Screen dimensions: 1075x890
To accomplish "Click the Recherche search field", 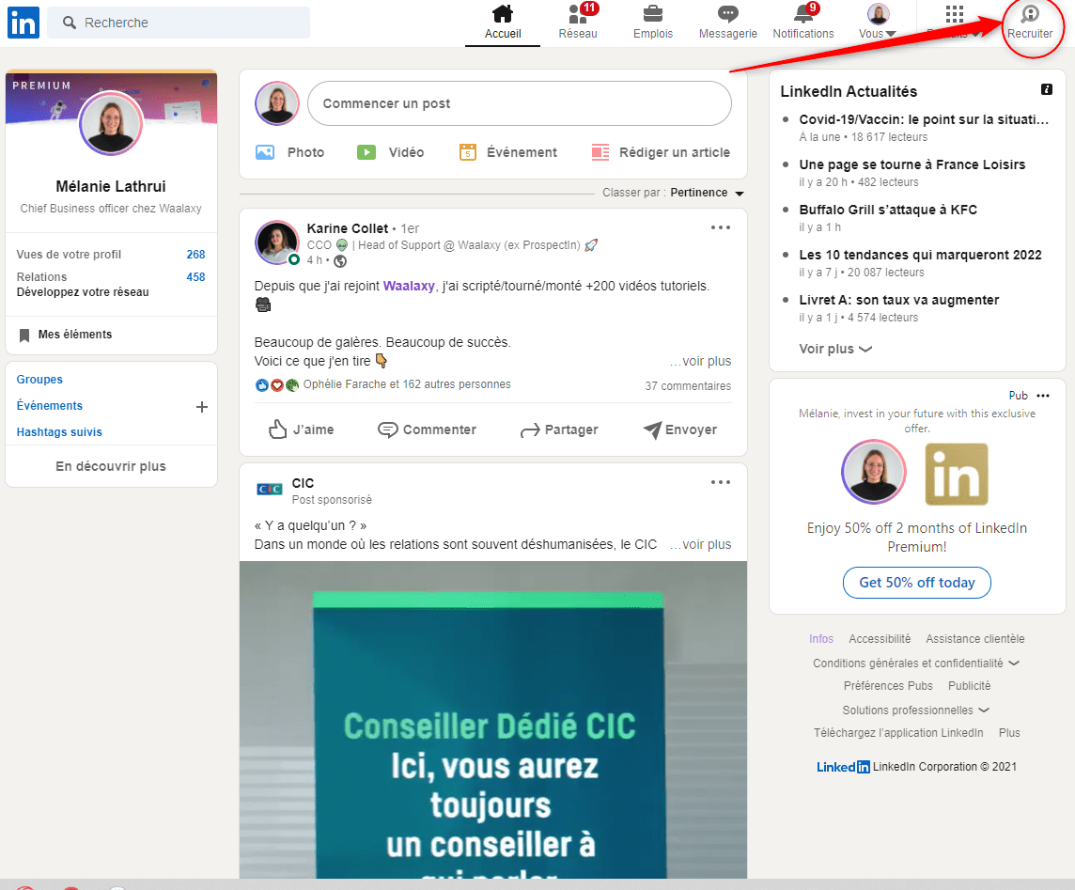I will pos(178,21).
